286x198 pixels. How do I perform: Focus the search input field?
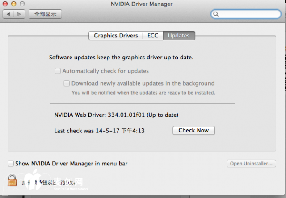click(248, 14)
